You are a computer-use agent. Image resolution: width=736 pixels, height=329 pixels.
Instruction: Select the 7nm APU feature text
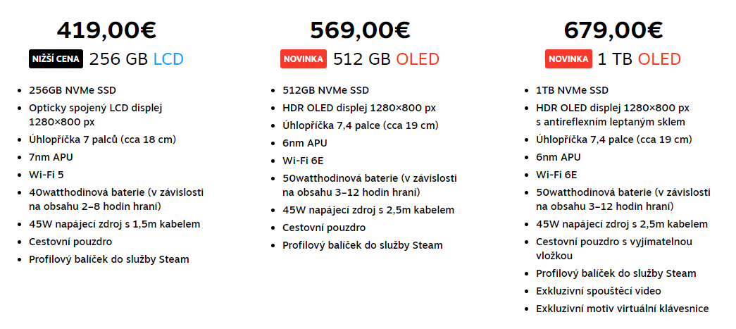tap(51, 156)
